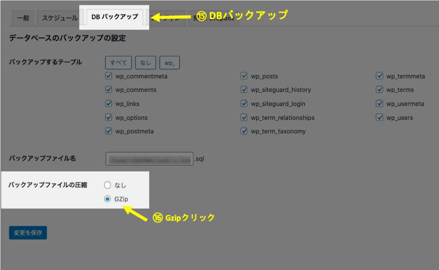Click the バックアップファイル名 label
The width and height of the screenshot is (439, 270).
(x=42, y=158)
